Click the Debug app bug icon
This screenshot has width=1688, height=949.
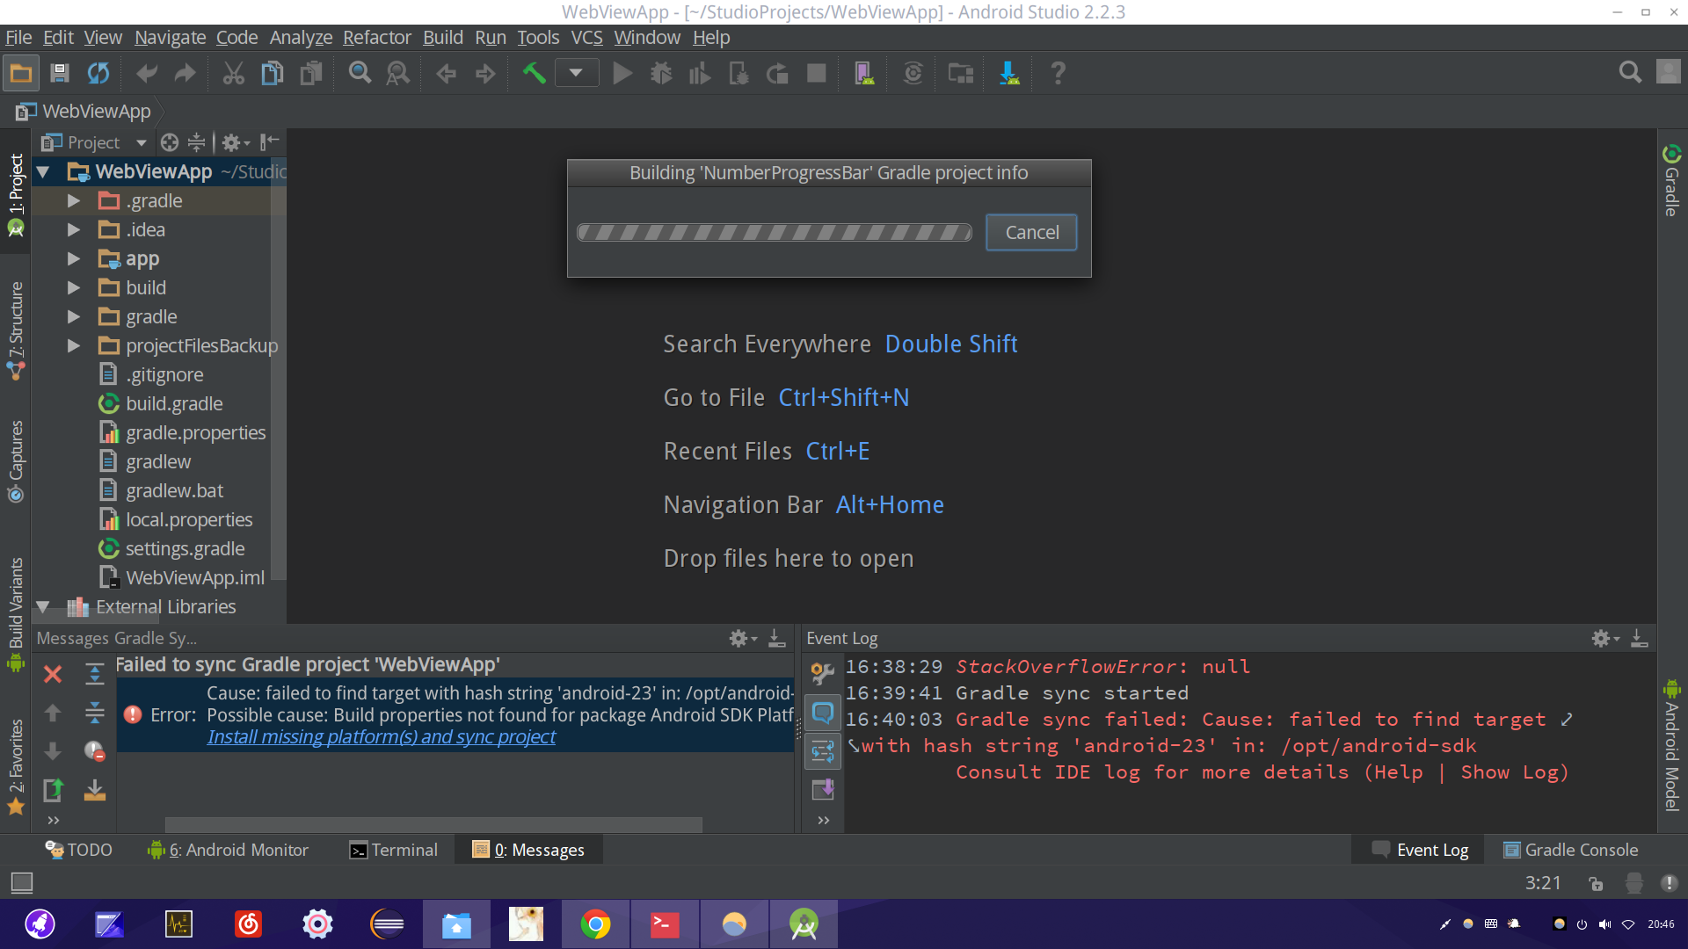(x=661, y=73)
